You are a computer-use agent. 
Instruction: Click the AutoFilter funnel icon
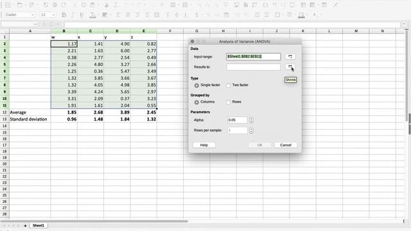225,4
